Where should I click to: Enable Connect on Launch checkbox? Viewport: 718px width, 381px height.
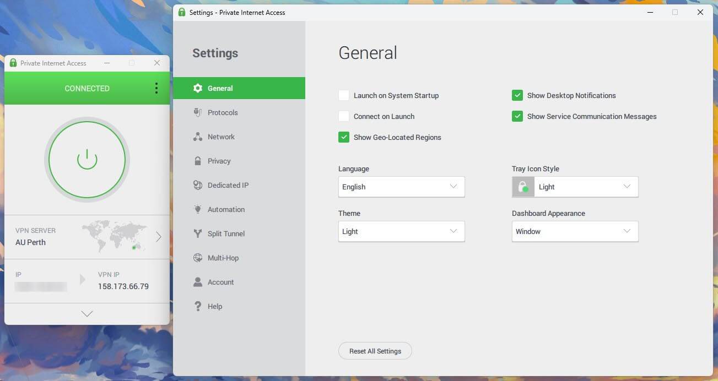point(344,116)
